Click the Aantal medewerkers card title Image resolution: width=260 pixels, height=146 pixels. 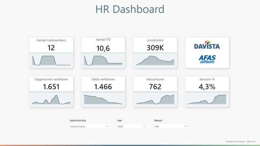tap(51, 40)
